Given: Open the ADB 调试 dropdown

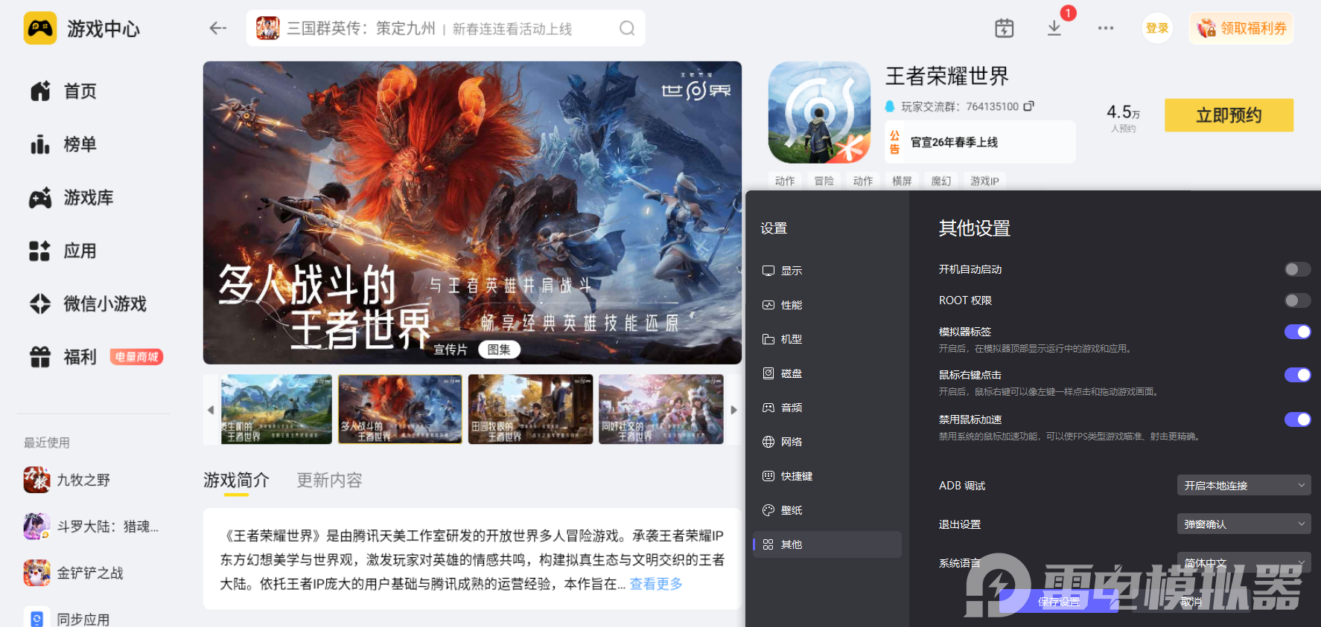Looking at the screenshot, I should (x=1244, y=485).
